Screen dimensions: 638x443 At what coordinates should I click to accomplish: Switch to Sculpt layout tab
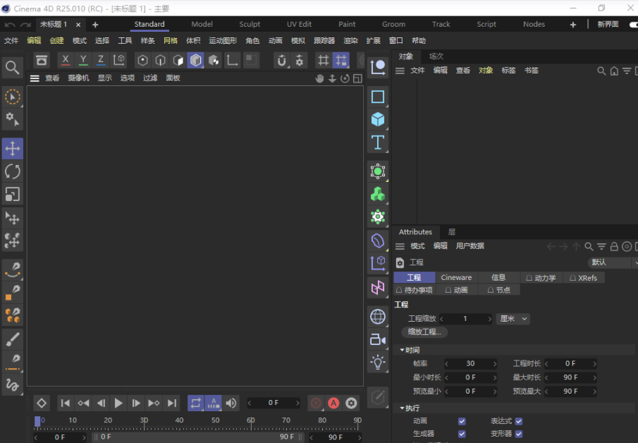point(250,25)
